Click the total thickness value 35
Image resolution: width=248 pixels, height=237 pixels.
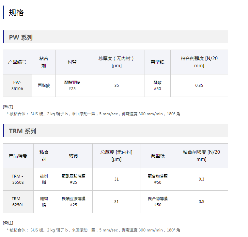[116, 86]
